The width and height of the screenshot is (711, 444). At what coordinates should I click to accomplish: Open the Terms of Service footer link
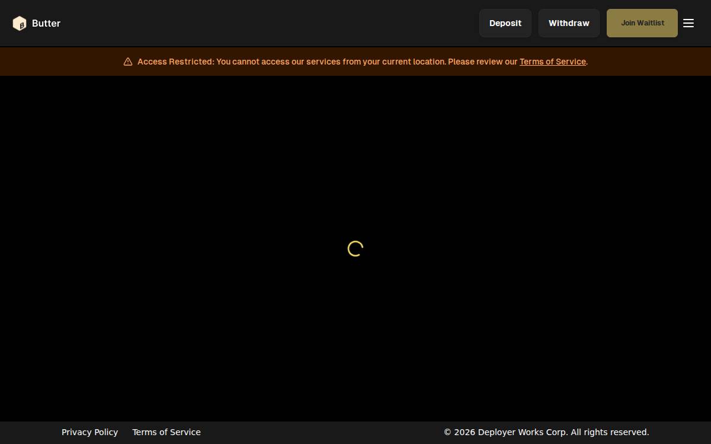click(166, 432)
